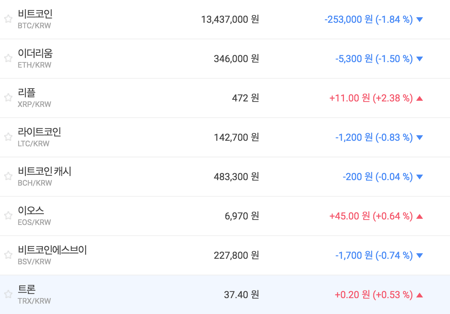This screenshot has height=314, width=450.
Task: Click Tron's red up triangle
Action: pyautogui.click(x=420, y=295)
